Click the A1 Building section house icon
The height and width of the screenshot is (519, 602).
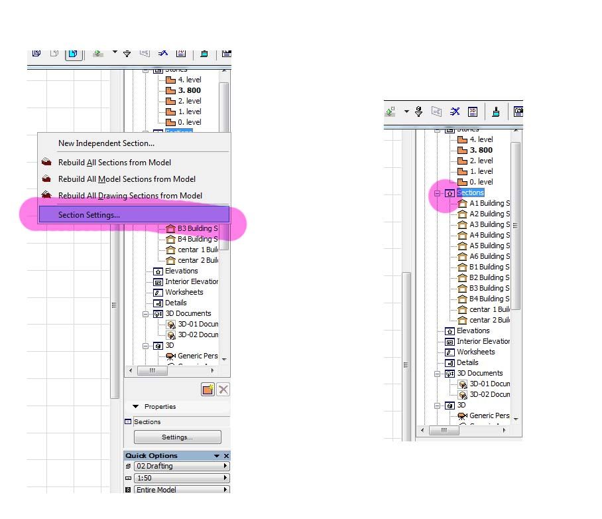click(x=463, y=203)
